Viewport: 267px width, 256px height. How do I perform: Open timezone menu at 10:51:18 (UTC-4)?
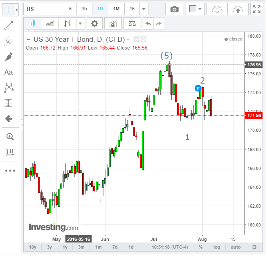pos(170,247)
